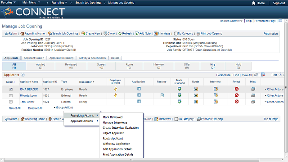
Task: Click Employee Referral icon for Rhonda Lowe
Action: click(115, 95)
